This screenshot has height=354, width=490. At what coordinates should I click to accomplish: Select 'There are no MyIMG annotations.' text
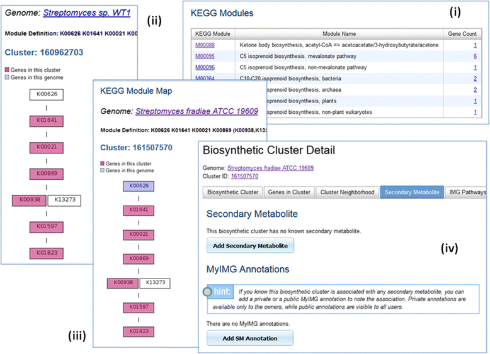(248, 324)
